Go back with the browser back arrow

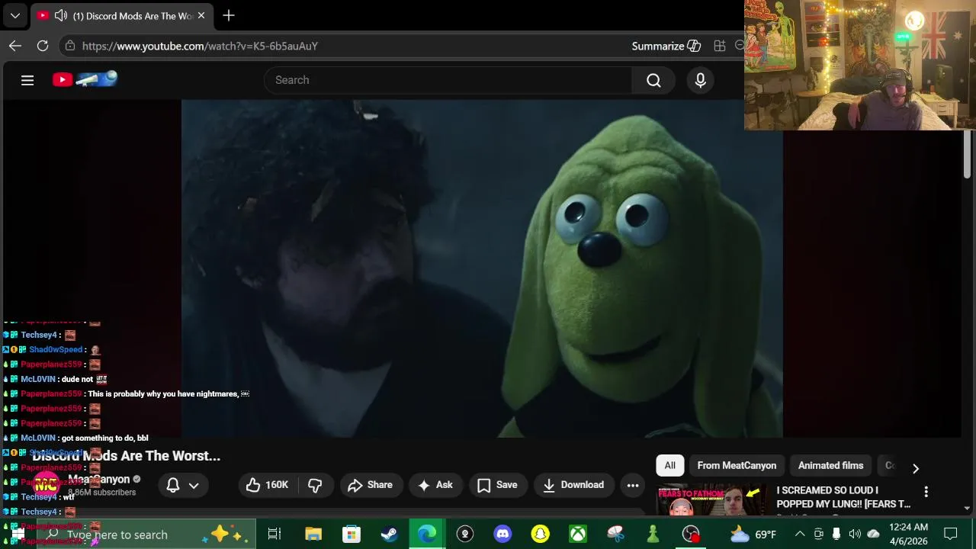coord(15,46)
